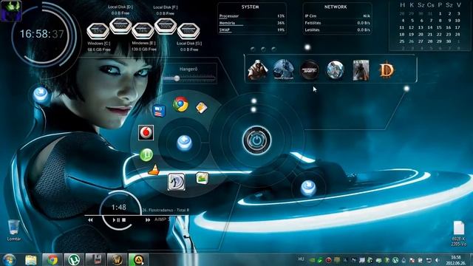Open the 6928-K desktop file
This screenshot has height=266, width=473.
[459, 233]
